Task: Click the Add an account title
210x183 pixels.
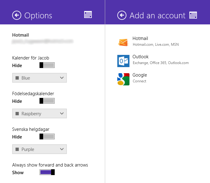Action: pyautogui.click(x=157, y=16)
